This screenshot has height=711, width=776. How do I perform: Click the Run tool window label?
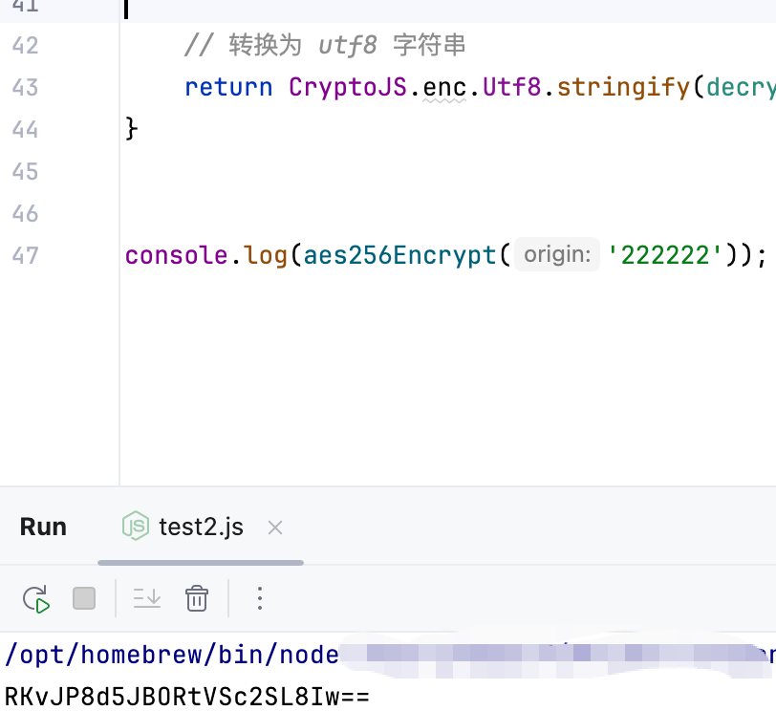[x=43, y=528]
